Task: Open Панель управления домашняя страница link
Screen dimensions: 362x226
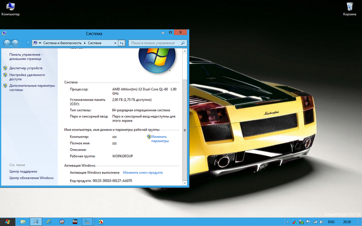Action: [26, 57]
